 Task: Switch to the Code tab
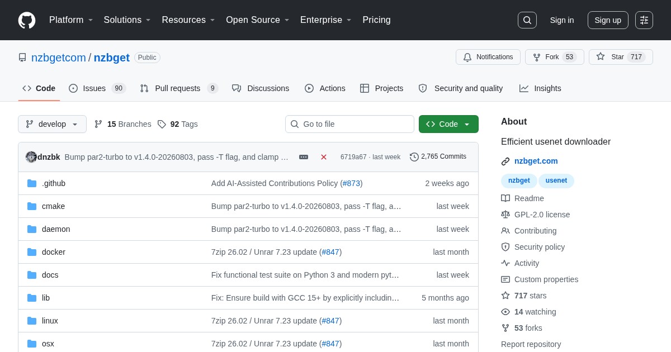tap(39, 88)
